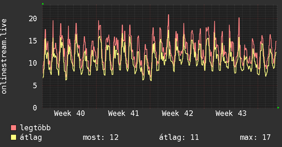Select the átlag legend label beside yellow swatch
The width and height of the screenshot is (282, 147).
[x=31, y=137]
